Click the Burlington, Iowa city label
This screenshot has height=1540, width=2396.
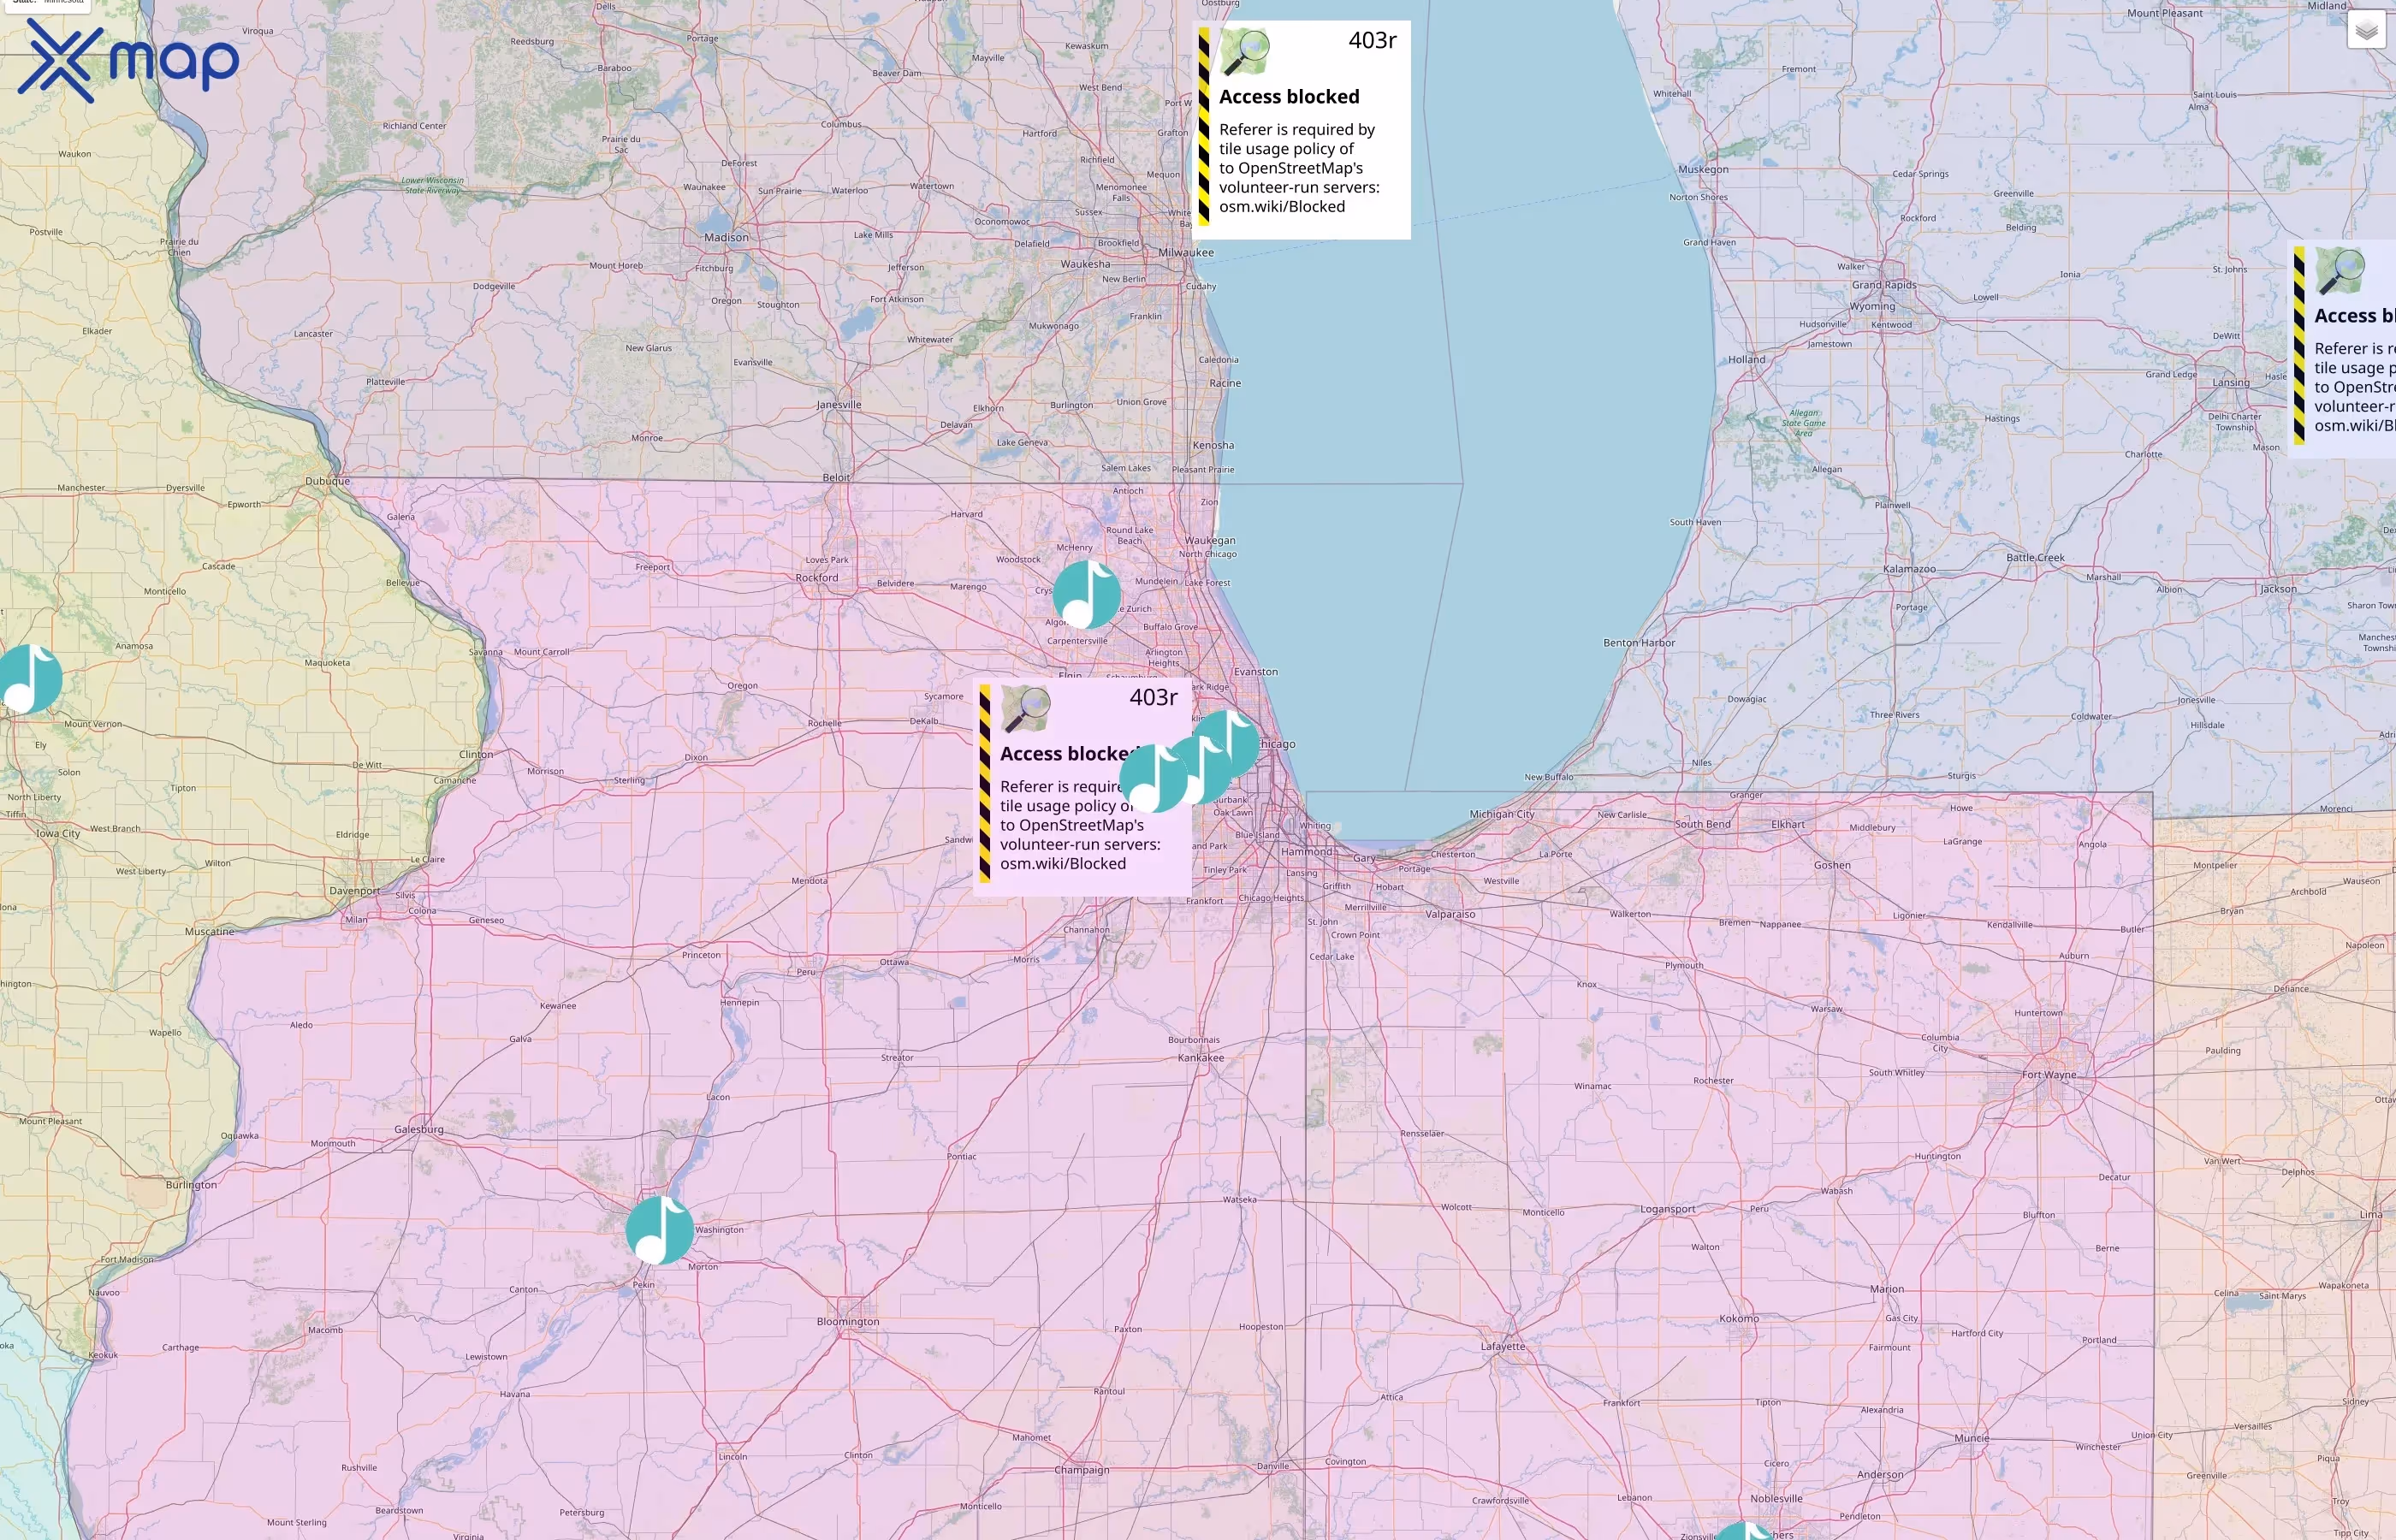point(191,1185)
